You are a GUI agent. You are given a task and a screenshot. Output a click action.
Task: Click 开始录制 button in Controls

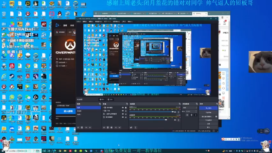pyautogui.click(x=208, y=113)
